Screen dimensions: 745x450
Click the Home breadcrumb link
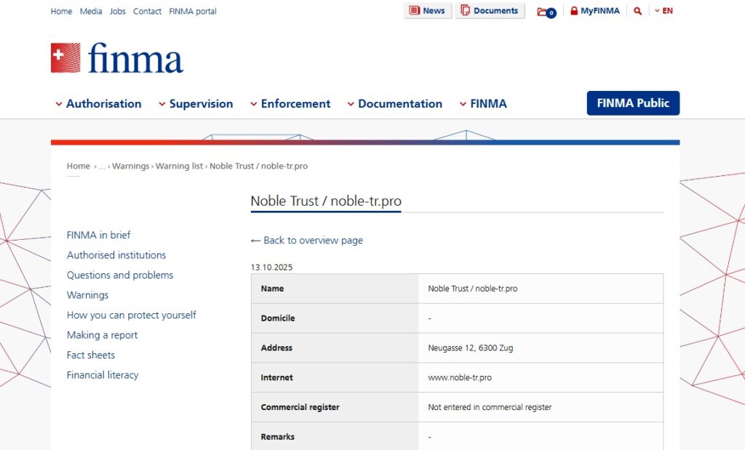point(79,166)
